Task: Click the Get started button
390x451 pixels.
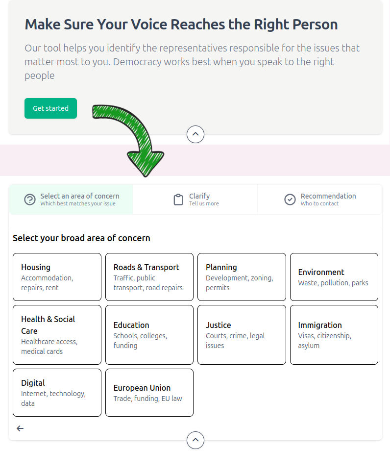Action: click(x=50, y=108)
